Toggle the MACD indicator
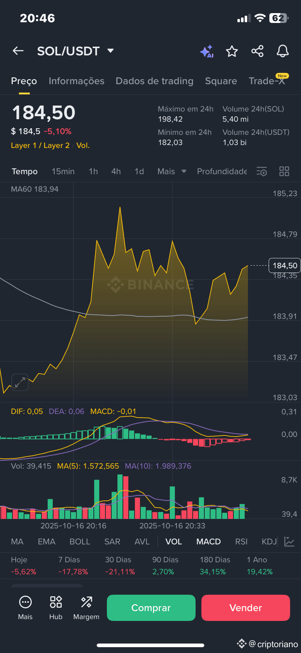This screenshot has height=653, width=301. (209, 541)
